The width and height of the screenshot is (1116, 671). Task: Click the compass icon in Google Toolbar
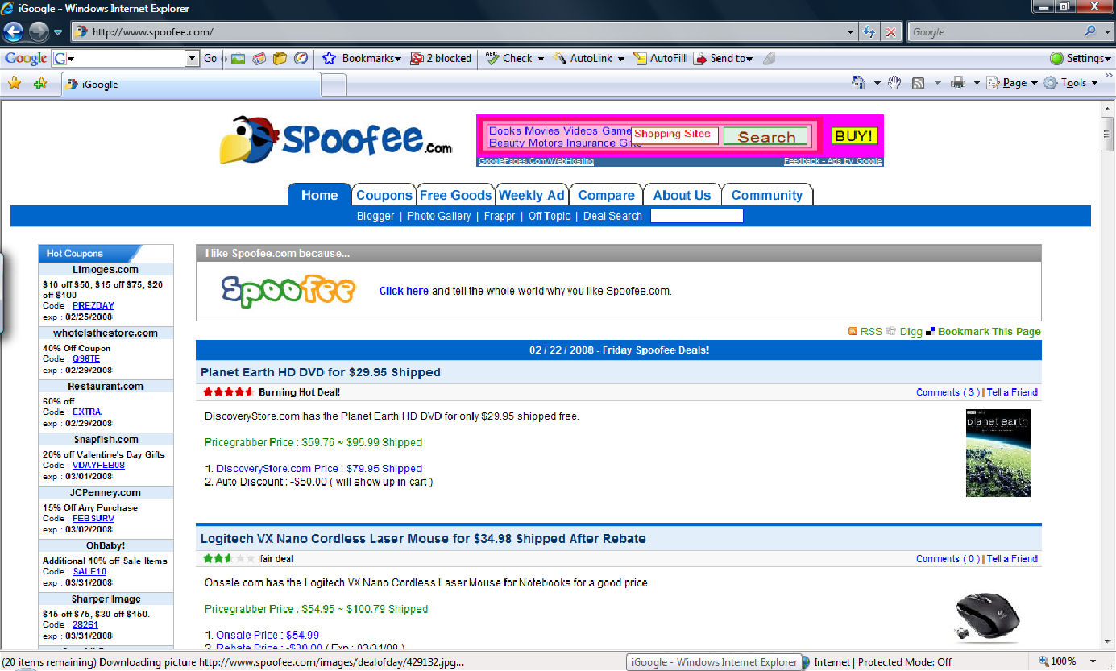coord(301,58)
